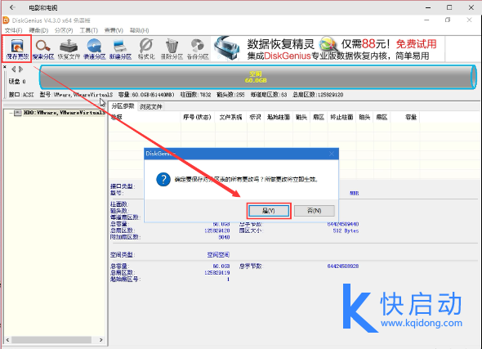Click the DiskGenius application logo icon

pos(6,20)
